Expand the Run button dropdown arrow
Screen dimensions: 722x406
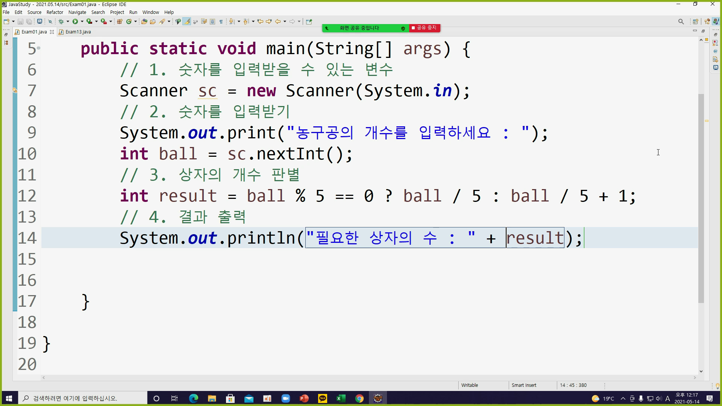pos(82,21)
